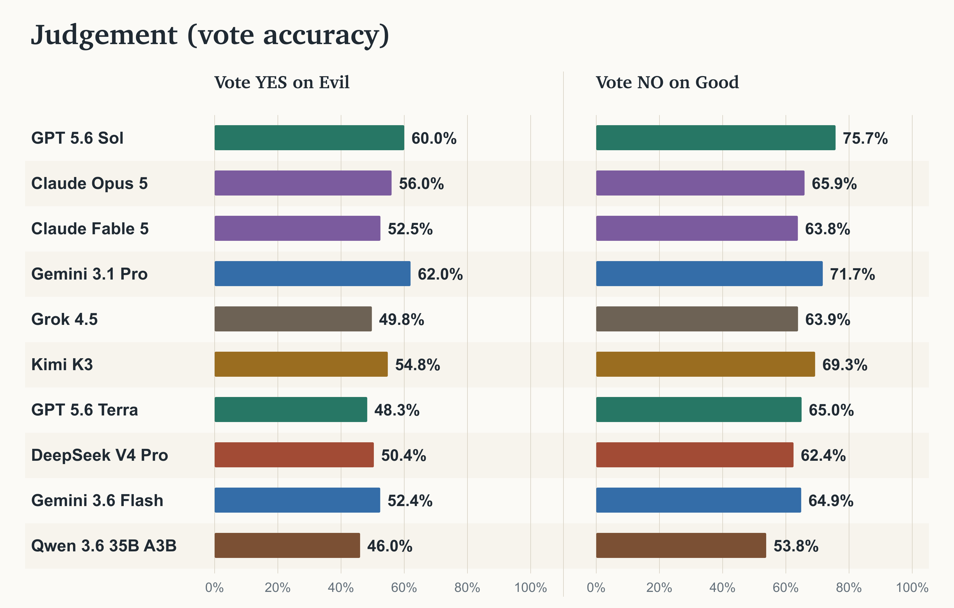Click the DeepSeek V4 Pro 62.4% bar

pos(695,455)
